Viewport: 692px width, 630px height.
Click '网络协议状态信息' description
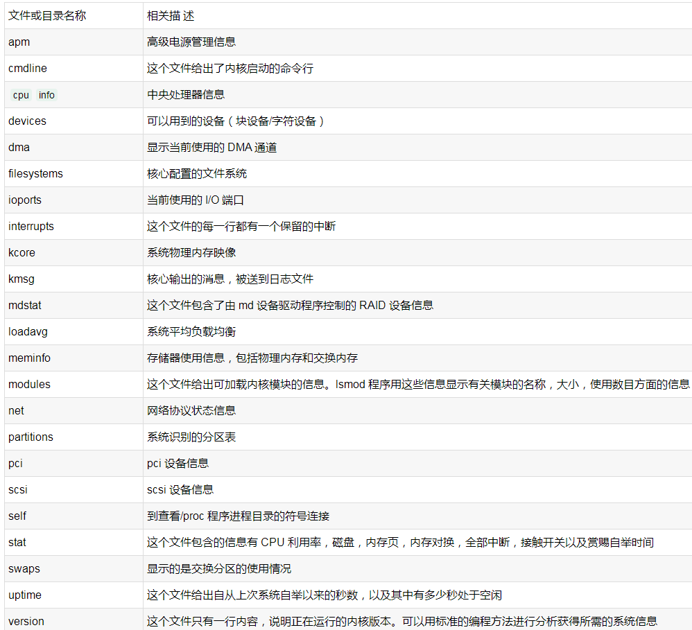pyautogui.click(x=191, y=411)
